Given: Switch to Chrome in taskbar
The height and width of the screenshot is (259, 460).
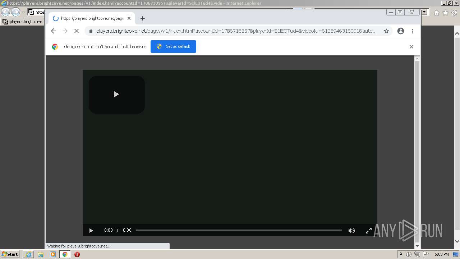Looking at the screenshot, I should click(x=65, y=254).
